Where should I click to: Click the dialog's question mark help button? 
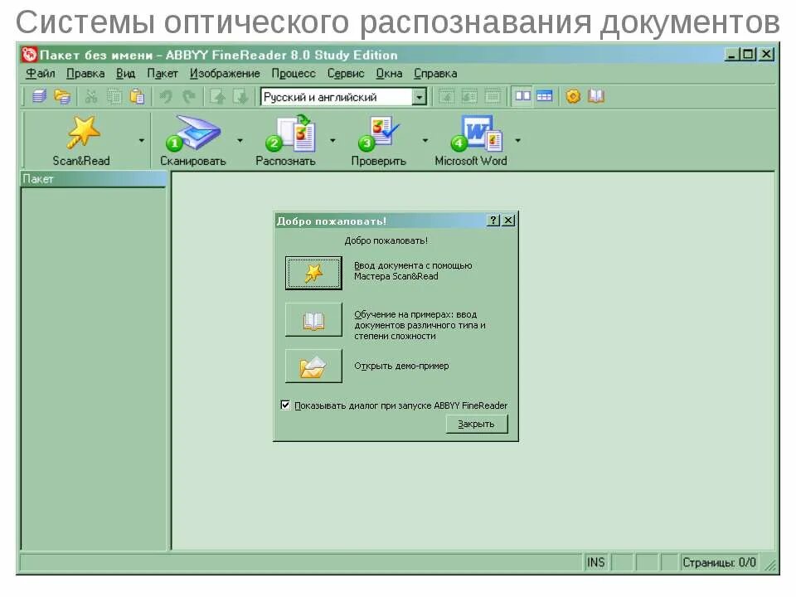[493, 221]
